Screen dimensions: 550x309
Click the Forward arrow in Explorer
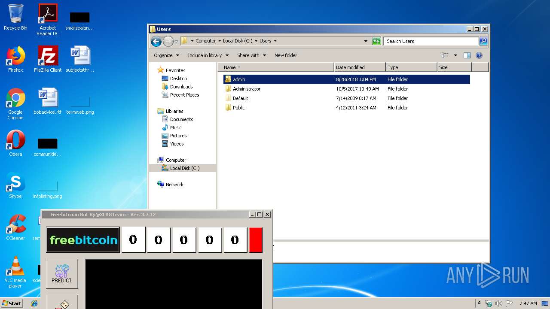coord(168,41)
